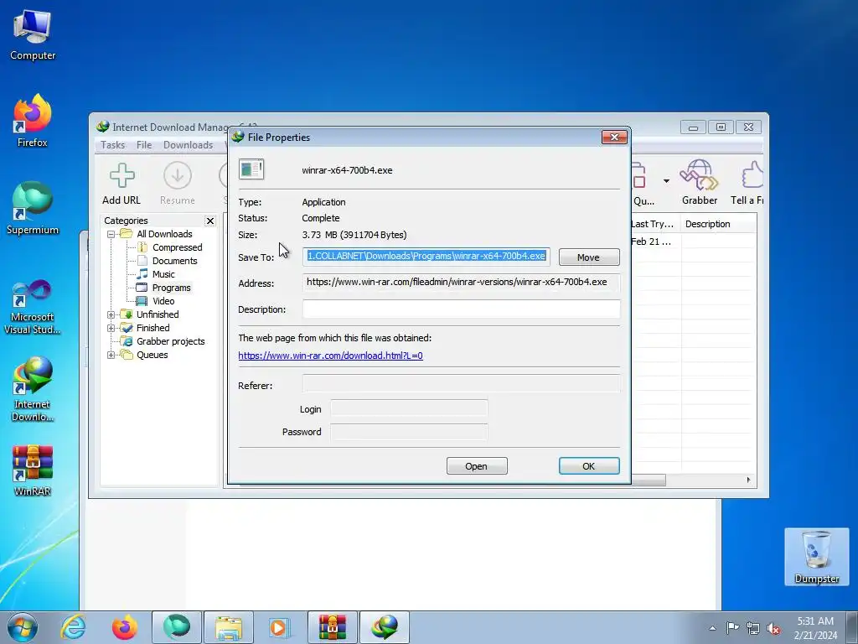Open the Computer desktop icon

pos(33,34)
